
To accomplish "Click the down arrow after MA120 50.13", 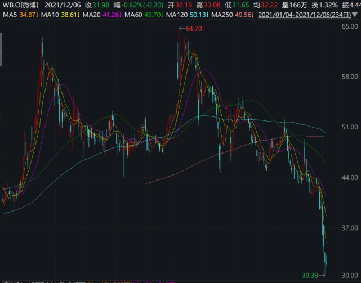I will click(x=207, y=15).
